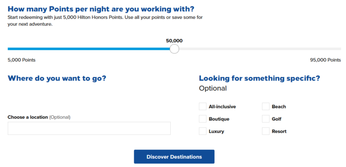Screen dimensions: 346x167
Task: Check the All-inclusive checkbox
Action: click(x=203, y=106)
